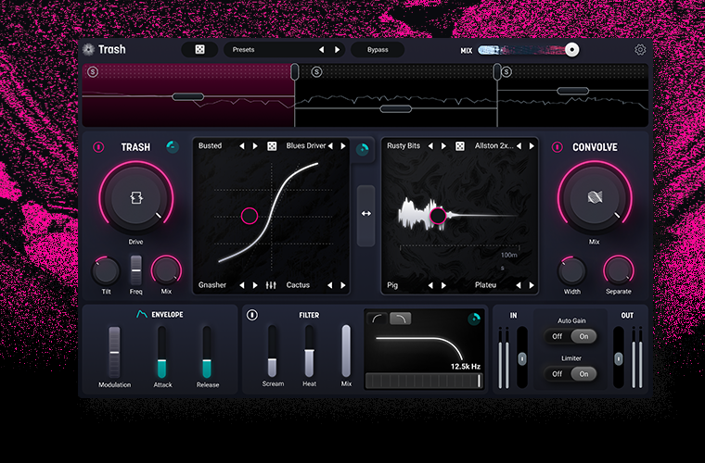Select the high-pass filter shape
The image size is (705, 463).
point(378,319)
